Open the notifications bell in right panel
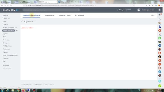Viewport: 164px width, 92px height. tap(160, 15)
